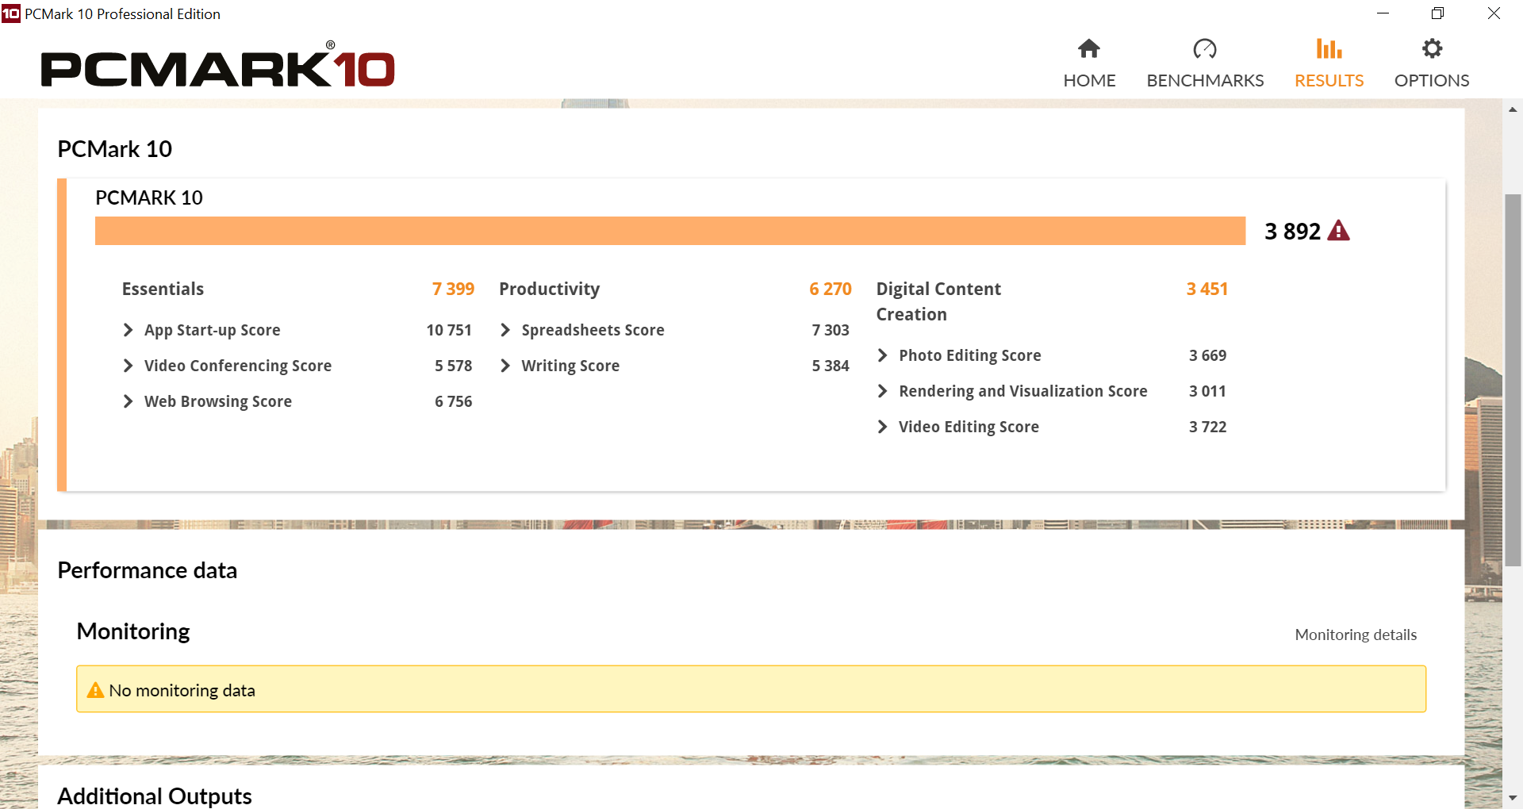Close the PCMark 10 window

pyautogui.click(x=1494, y=13)
